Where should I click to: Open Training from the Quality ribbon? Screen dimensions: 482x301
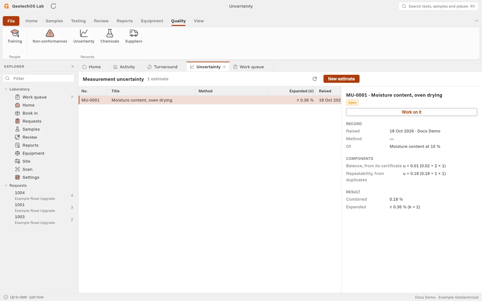coord(15,36)
